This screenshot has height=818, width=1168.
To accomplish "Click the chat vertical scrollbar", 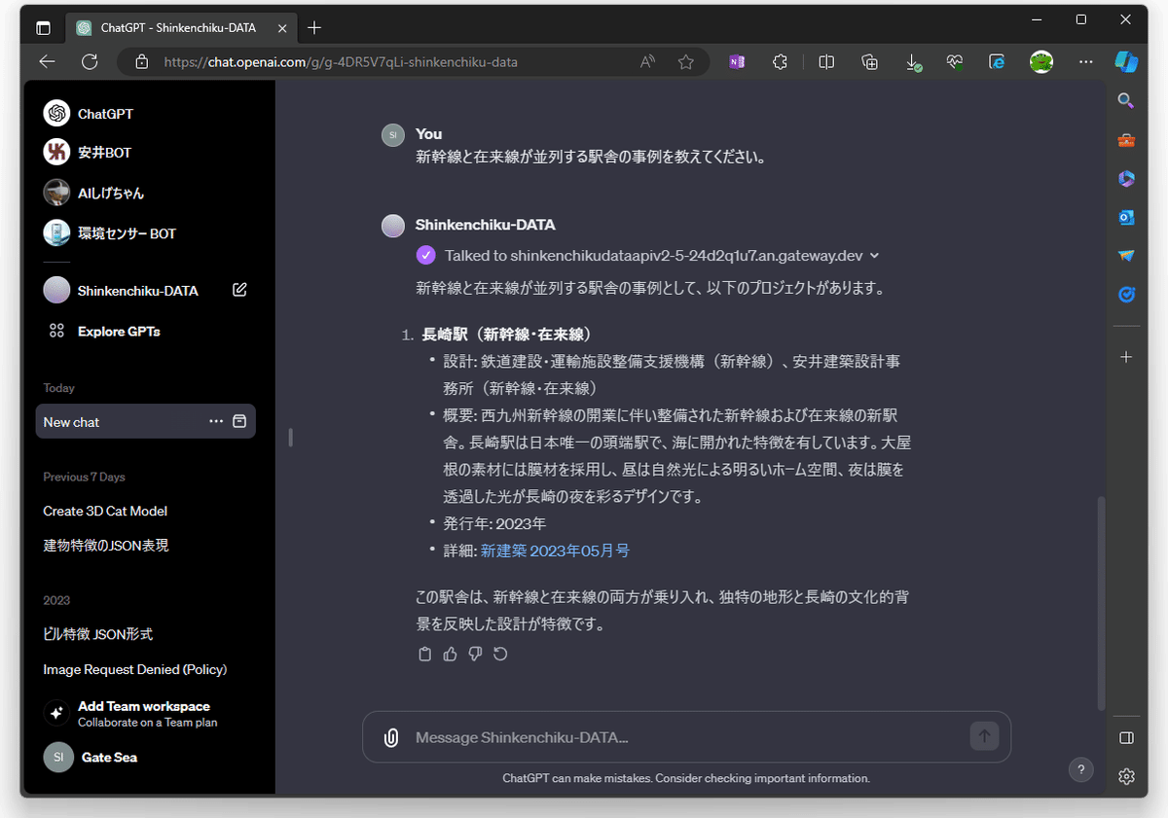I will pos(1102,603).
